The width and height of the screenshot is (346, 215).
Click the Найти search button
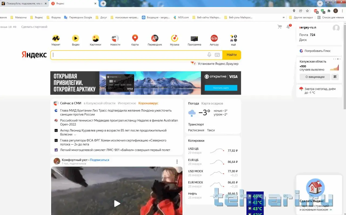(232, 55)
